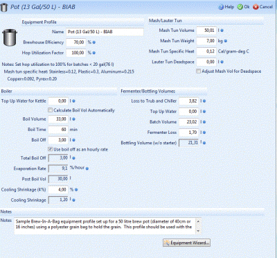277x258 pixels.
Task: Click the Name text field
Action: (x=105, y=32)
